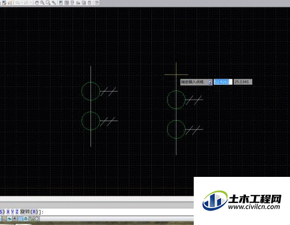
Task: Open the Sheet Set Manager icon
Action: 78,3
